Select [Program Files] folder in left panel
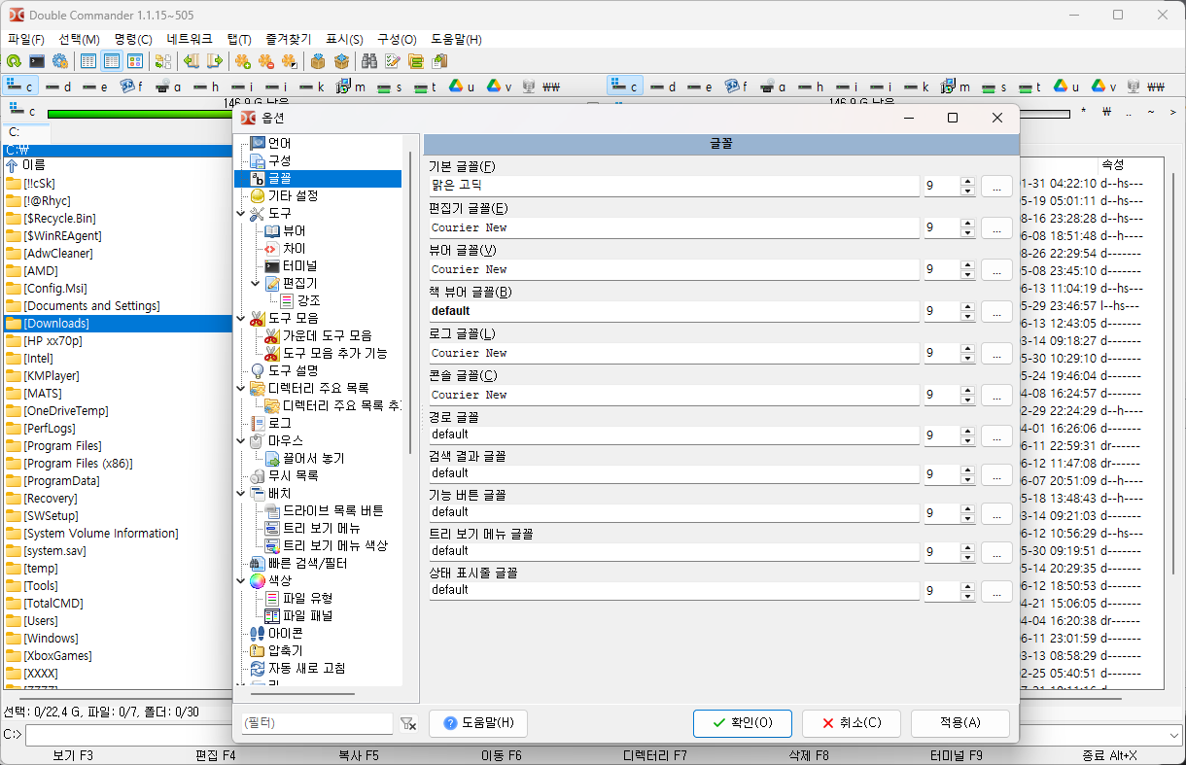 pyautogui.click(x=62, y=445)
